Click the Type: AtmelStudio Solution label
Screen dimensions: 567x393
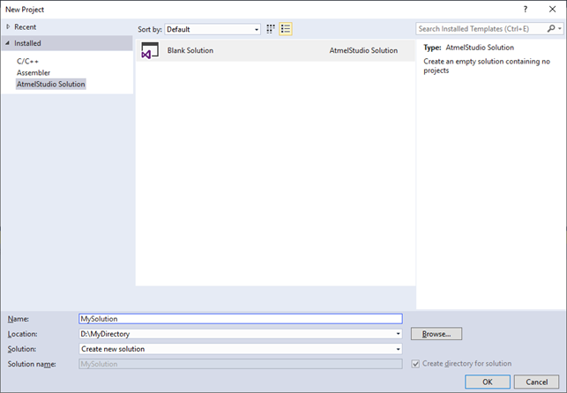(x=468, y=48)
